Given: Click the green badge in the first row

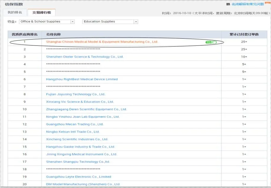Looking at the screenshot, I should (211, 42).
